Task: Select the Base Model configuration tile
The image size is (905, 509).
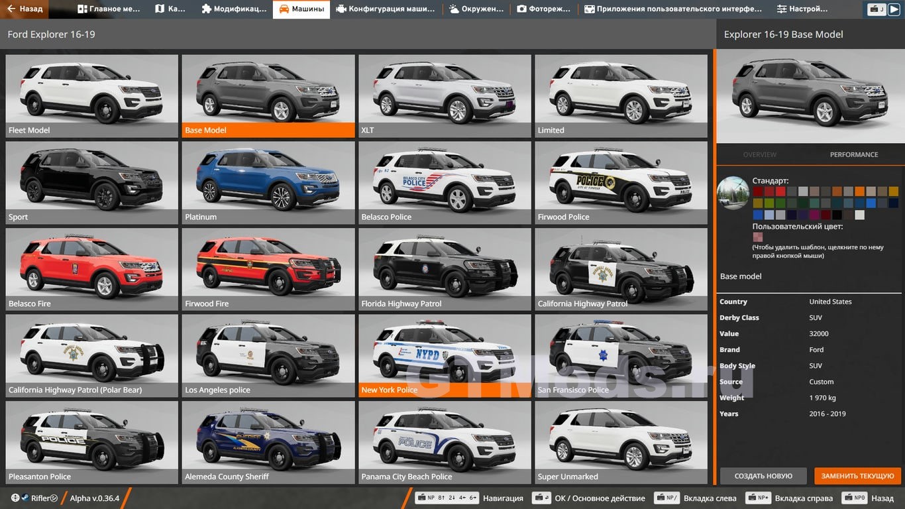Action: coord(268,96)
